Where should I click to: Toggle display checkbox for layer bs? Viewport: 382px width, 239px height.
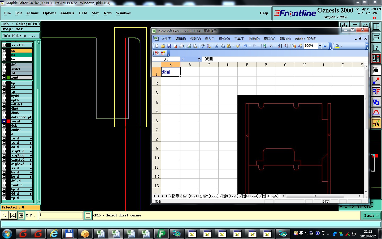coord(4,55)
